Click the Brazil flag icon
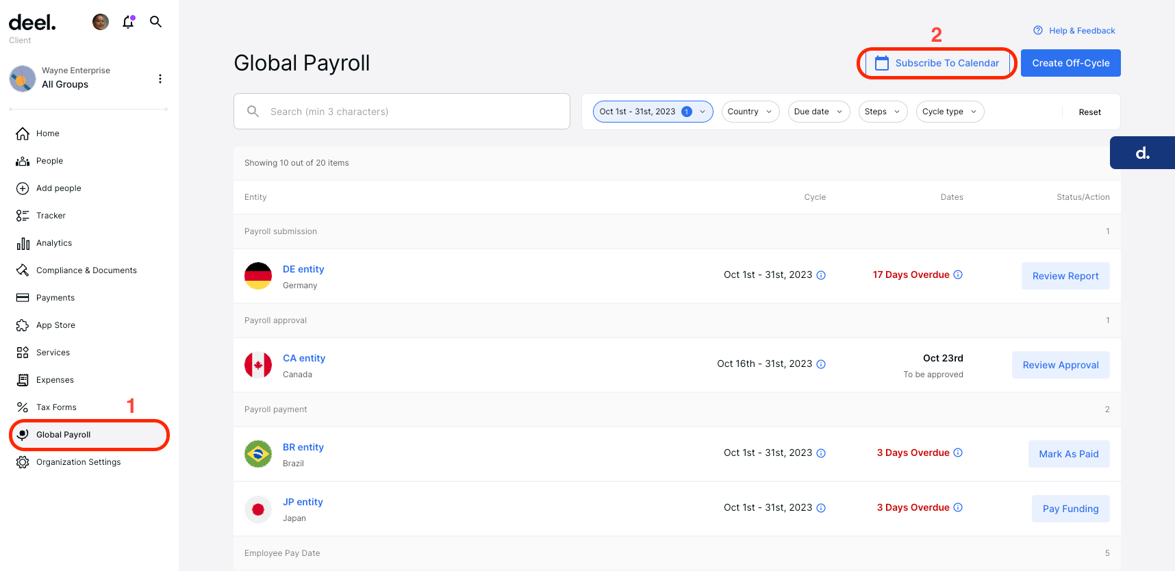This screenshot has width=1175, height=571. tap(258, 454)
